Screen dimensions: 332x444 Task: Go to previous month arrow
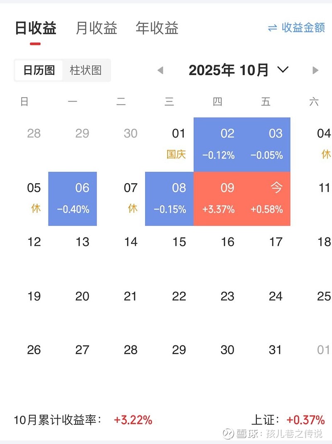point(161,70)
